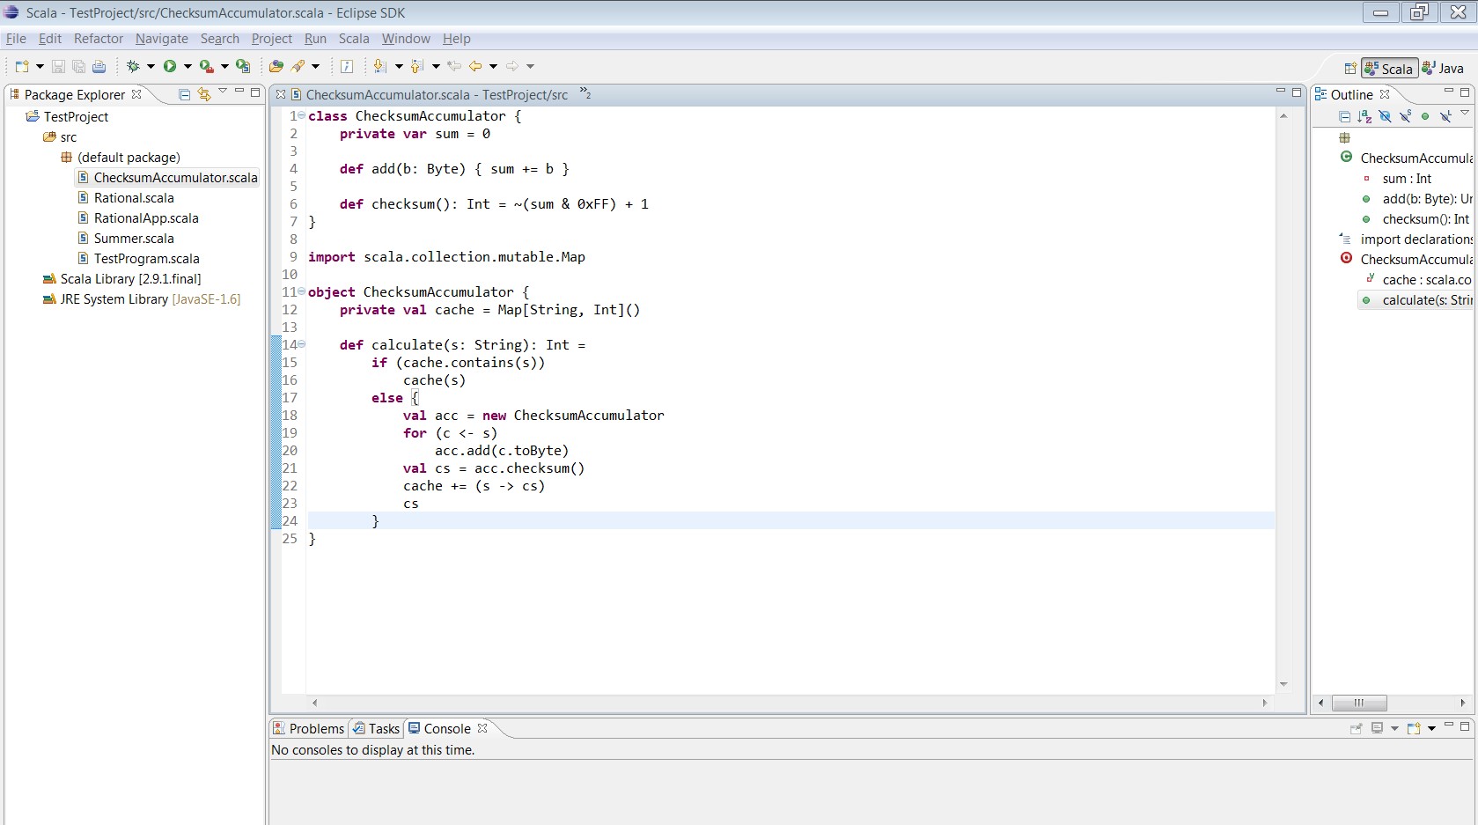Viewport: 1478px width, 825px height.
Task: Toggle Link with Editor in Package Explorer
Action: click(x=204, y=94)
